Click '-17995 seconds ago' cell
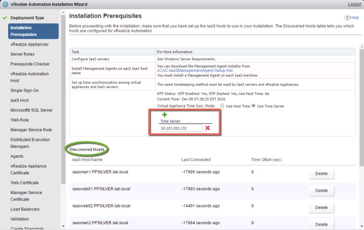The image size is (364, 230). pos(201,172)
